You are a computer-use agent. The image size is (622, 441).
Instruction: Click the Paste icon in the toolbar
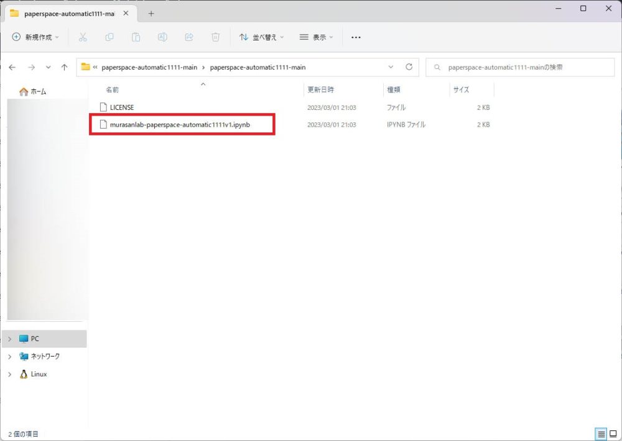[136, 37]
